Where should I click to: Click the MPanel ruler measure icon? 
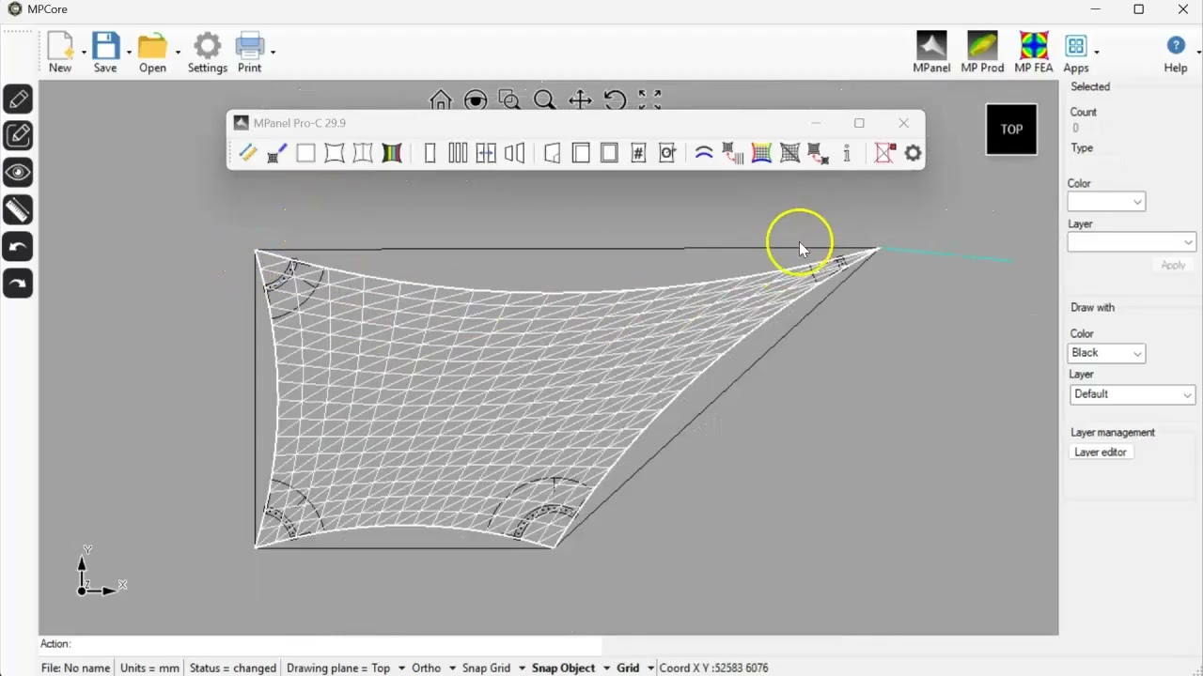click(x=248, y=153)
